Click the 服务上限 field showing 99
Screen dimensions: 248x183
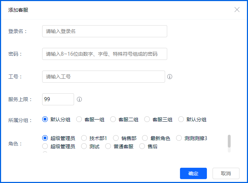pos(58,99)
